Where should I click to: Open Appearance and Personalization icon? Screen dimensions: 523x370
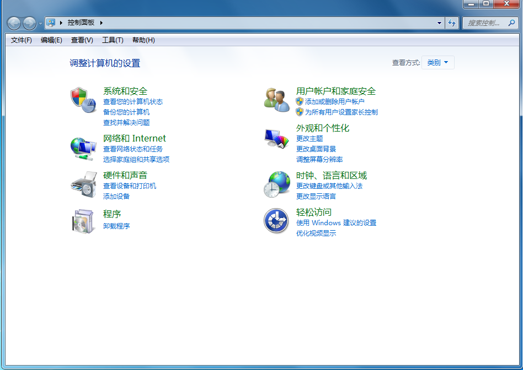(x=276, y=139)
